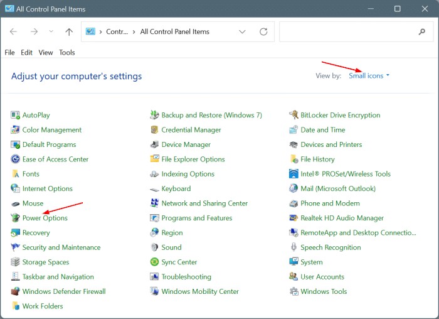Click the Fonts folder icon

(x=15, y=174)
